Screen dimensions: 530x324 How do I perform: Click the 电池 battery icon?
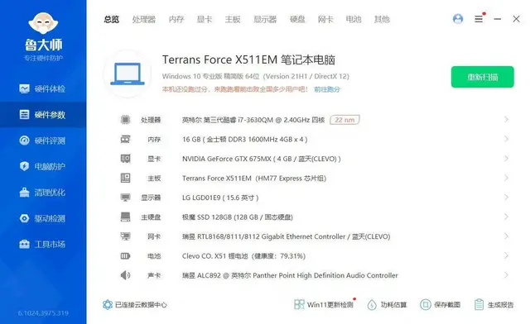click(125, 256)
